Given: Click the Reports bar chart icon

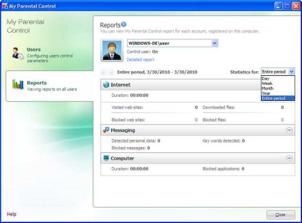Looking at the screenshot, I should coord(18,85).
